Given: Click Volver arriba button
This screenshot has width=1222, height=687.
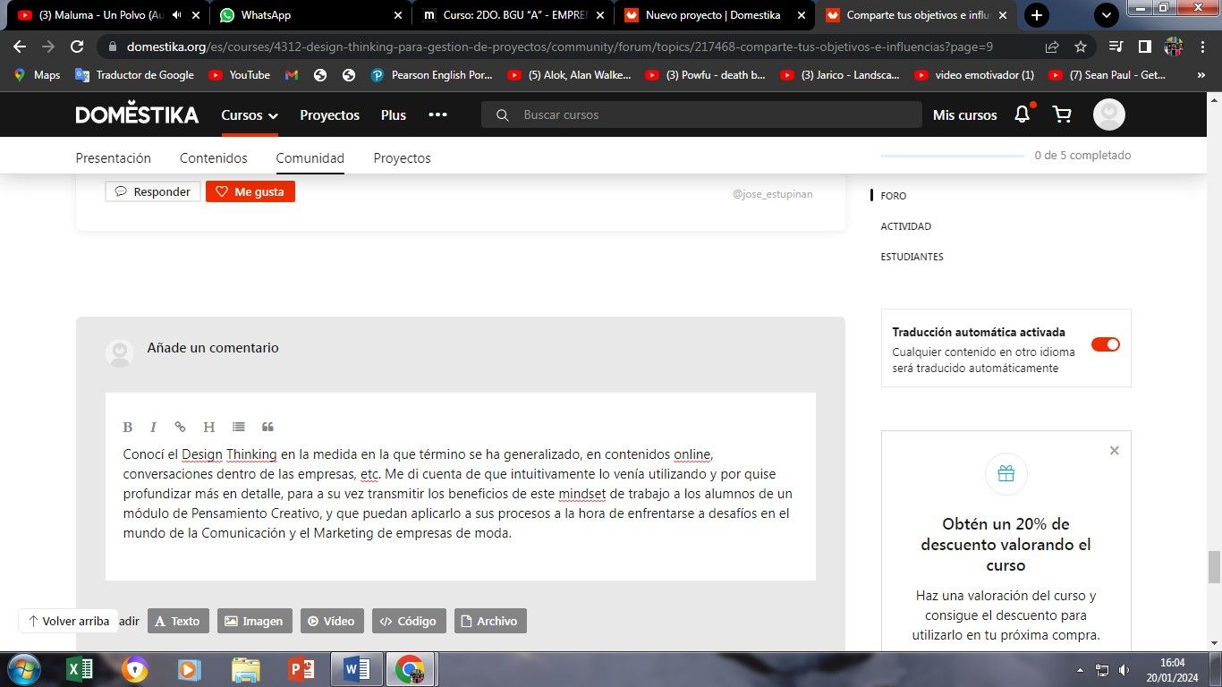Looking at the screenshot, I should click(x=69, y=621).
